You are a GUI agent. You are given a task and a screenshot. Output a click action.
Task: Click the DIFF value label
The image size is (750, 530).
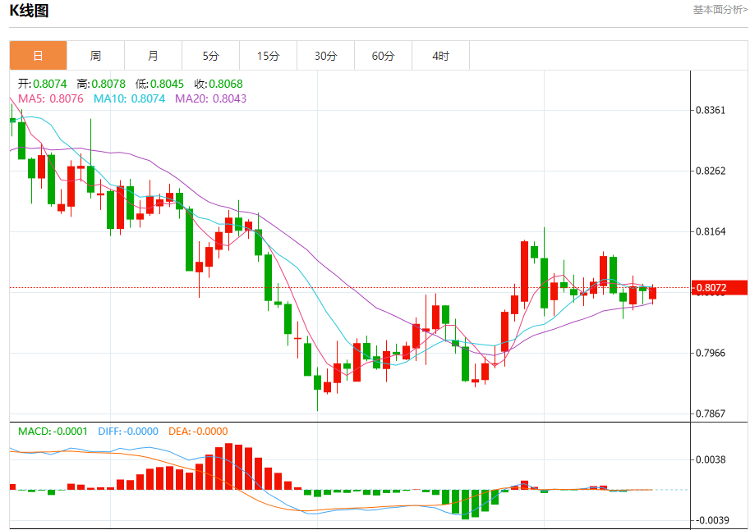pos(128,432)
